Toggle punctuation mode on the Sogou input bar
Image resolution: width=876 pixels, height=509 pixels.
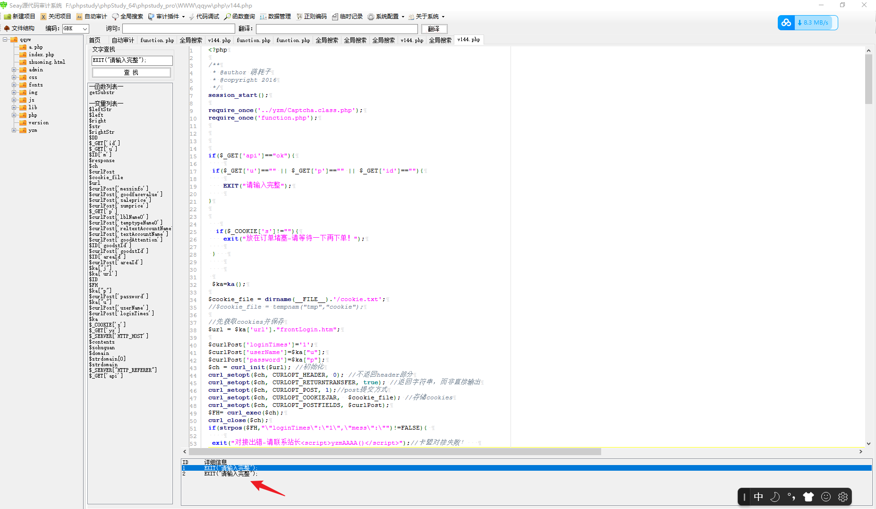pos(791,497)
